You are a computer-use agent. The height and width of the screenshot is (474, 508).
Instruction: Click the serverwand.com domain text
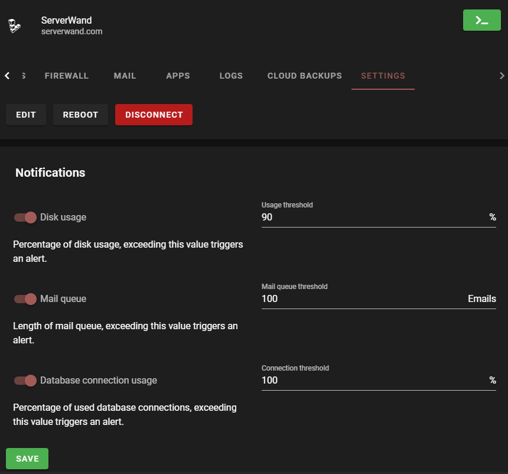(x=71, y=31)
